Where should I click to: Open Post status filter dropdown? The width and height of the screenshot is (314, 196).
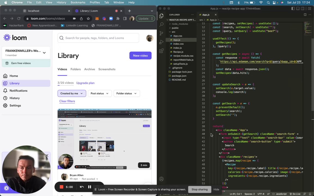click(99, 93)
